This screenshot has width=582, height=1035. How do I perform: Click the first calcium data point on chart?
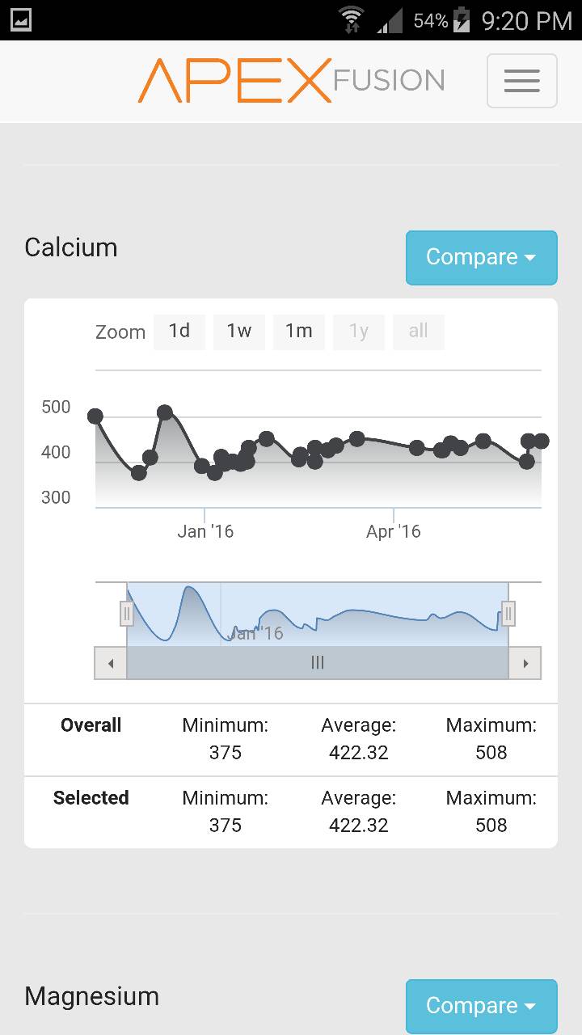tap(95, 416)
